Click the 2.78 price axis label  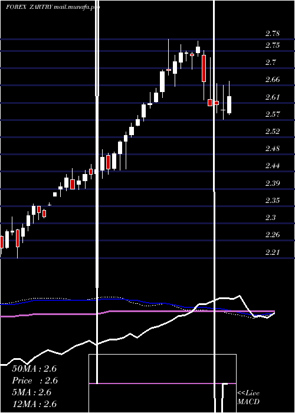[273, 34]
